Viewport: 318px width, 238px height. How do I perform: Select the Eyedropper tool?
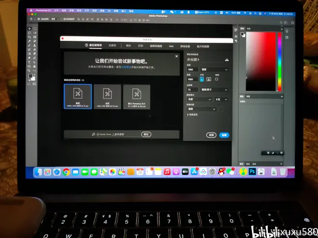29,41
